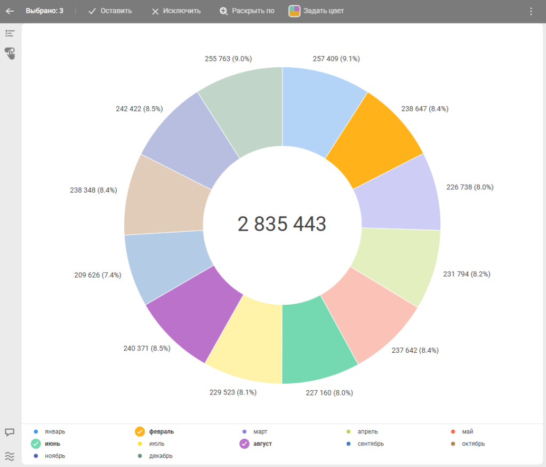Click the Оставить checkmark icon

(x=92, y=11)
